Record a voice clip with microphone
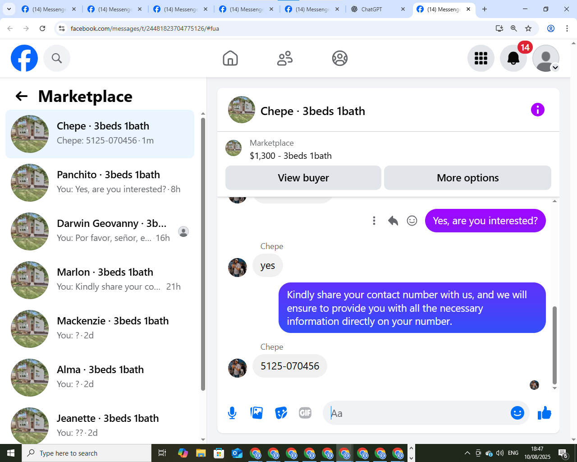The image size is (577, 462). [x=232, y=413]
